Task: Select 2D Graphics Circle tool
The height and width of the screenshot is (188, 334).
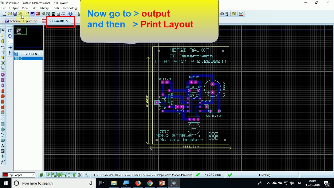Action: [x=3, y=130]
